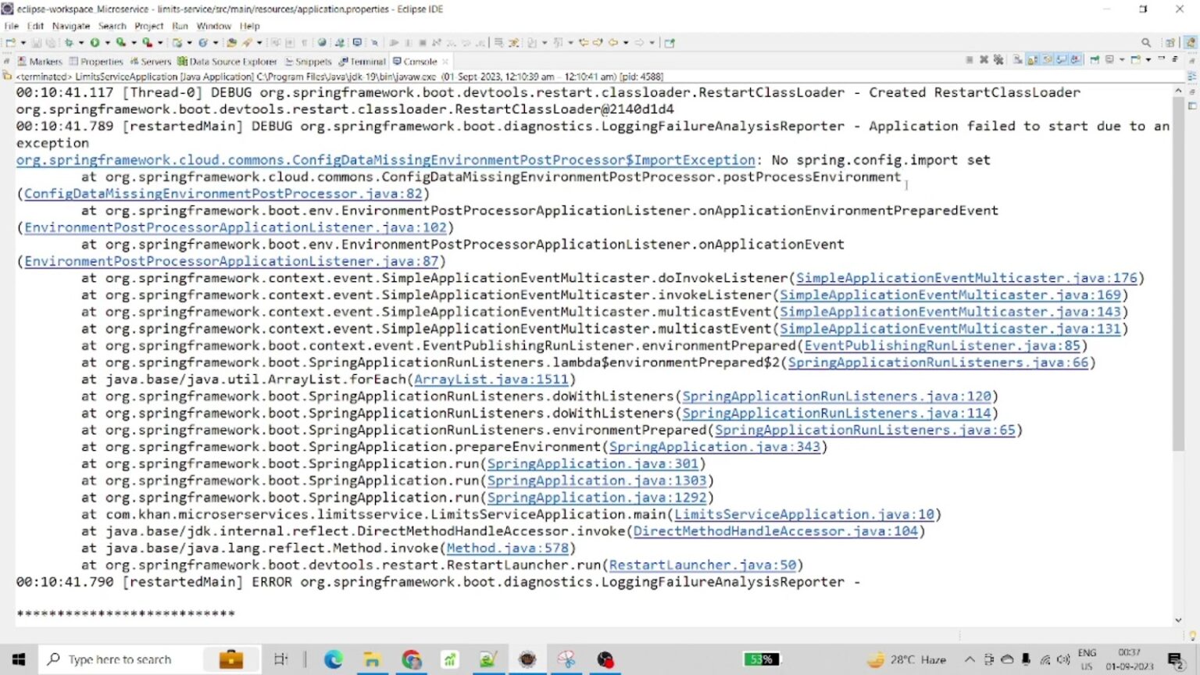Expand the Open Console dropdown arrow
This screenshot has width=1200, height=675.
[x=1148, y=60]
